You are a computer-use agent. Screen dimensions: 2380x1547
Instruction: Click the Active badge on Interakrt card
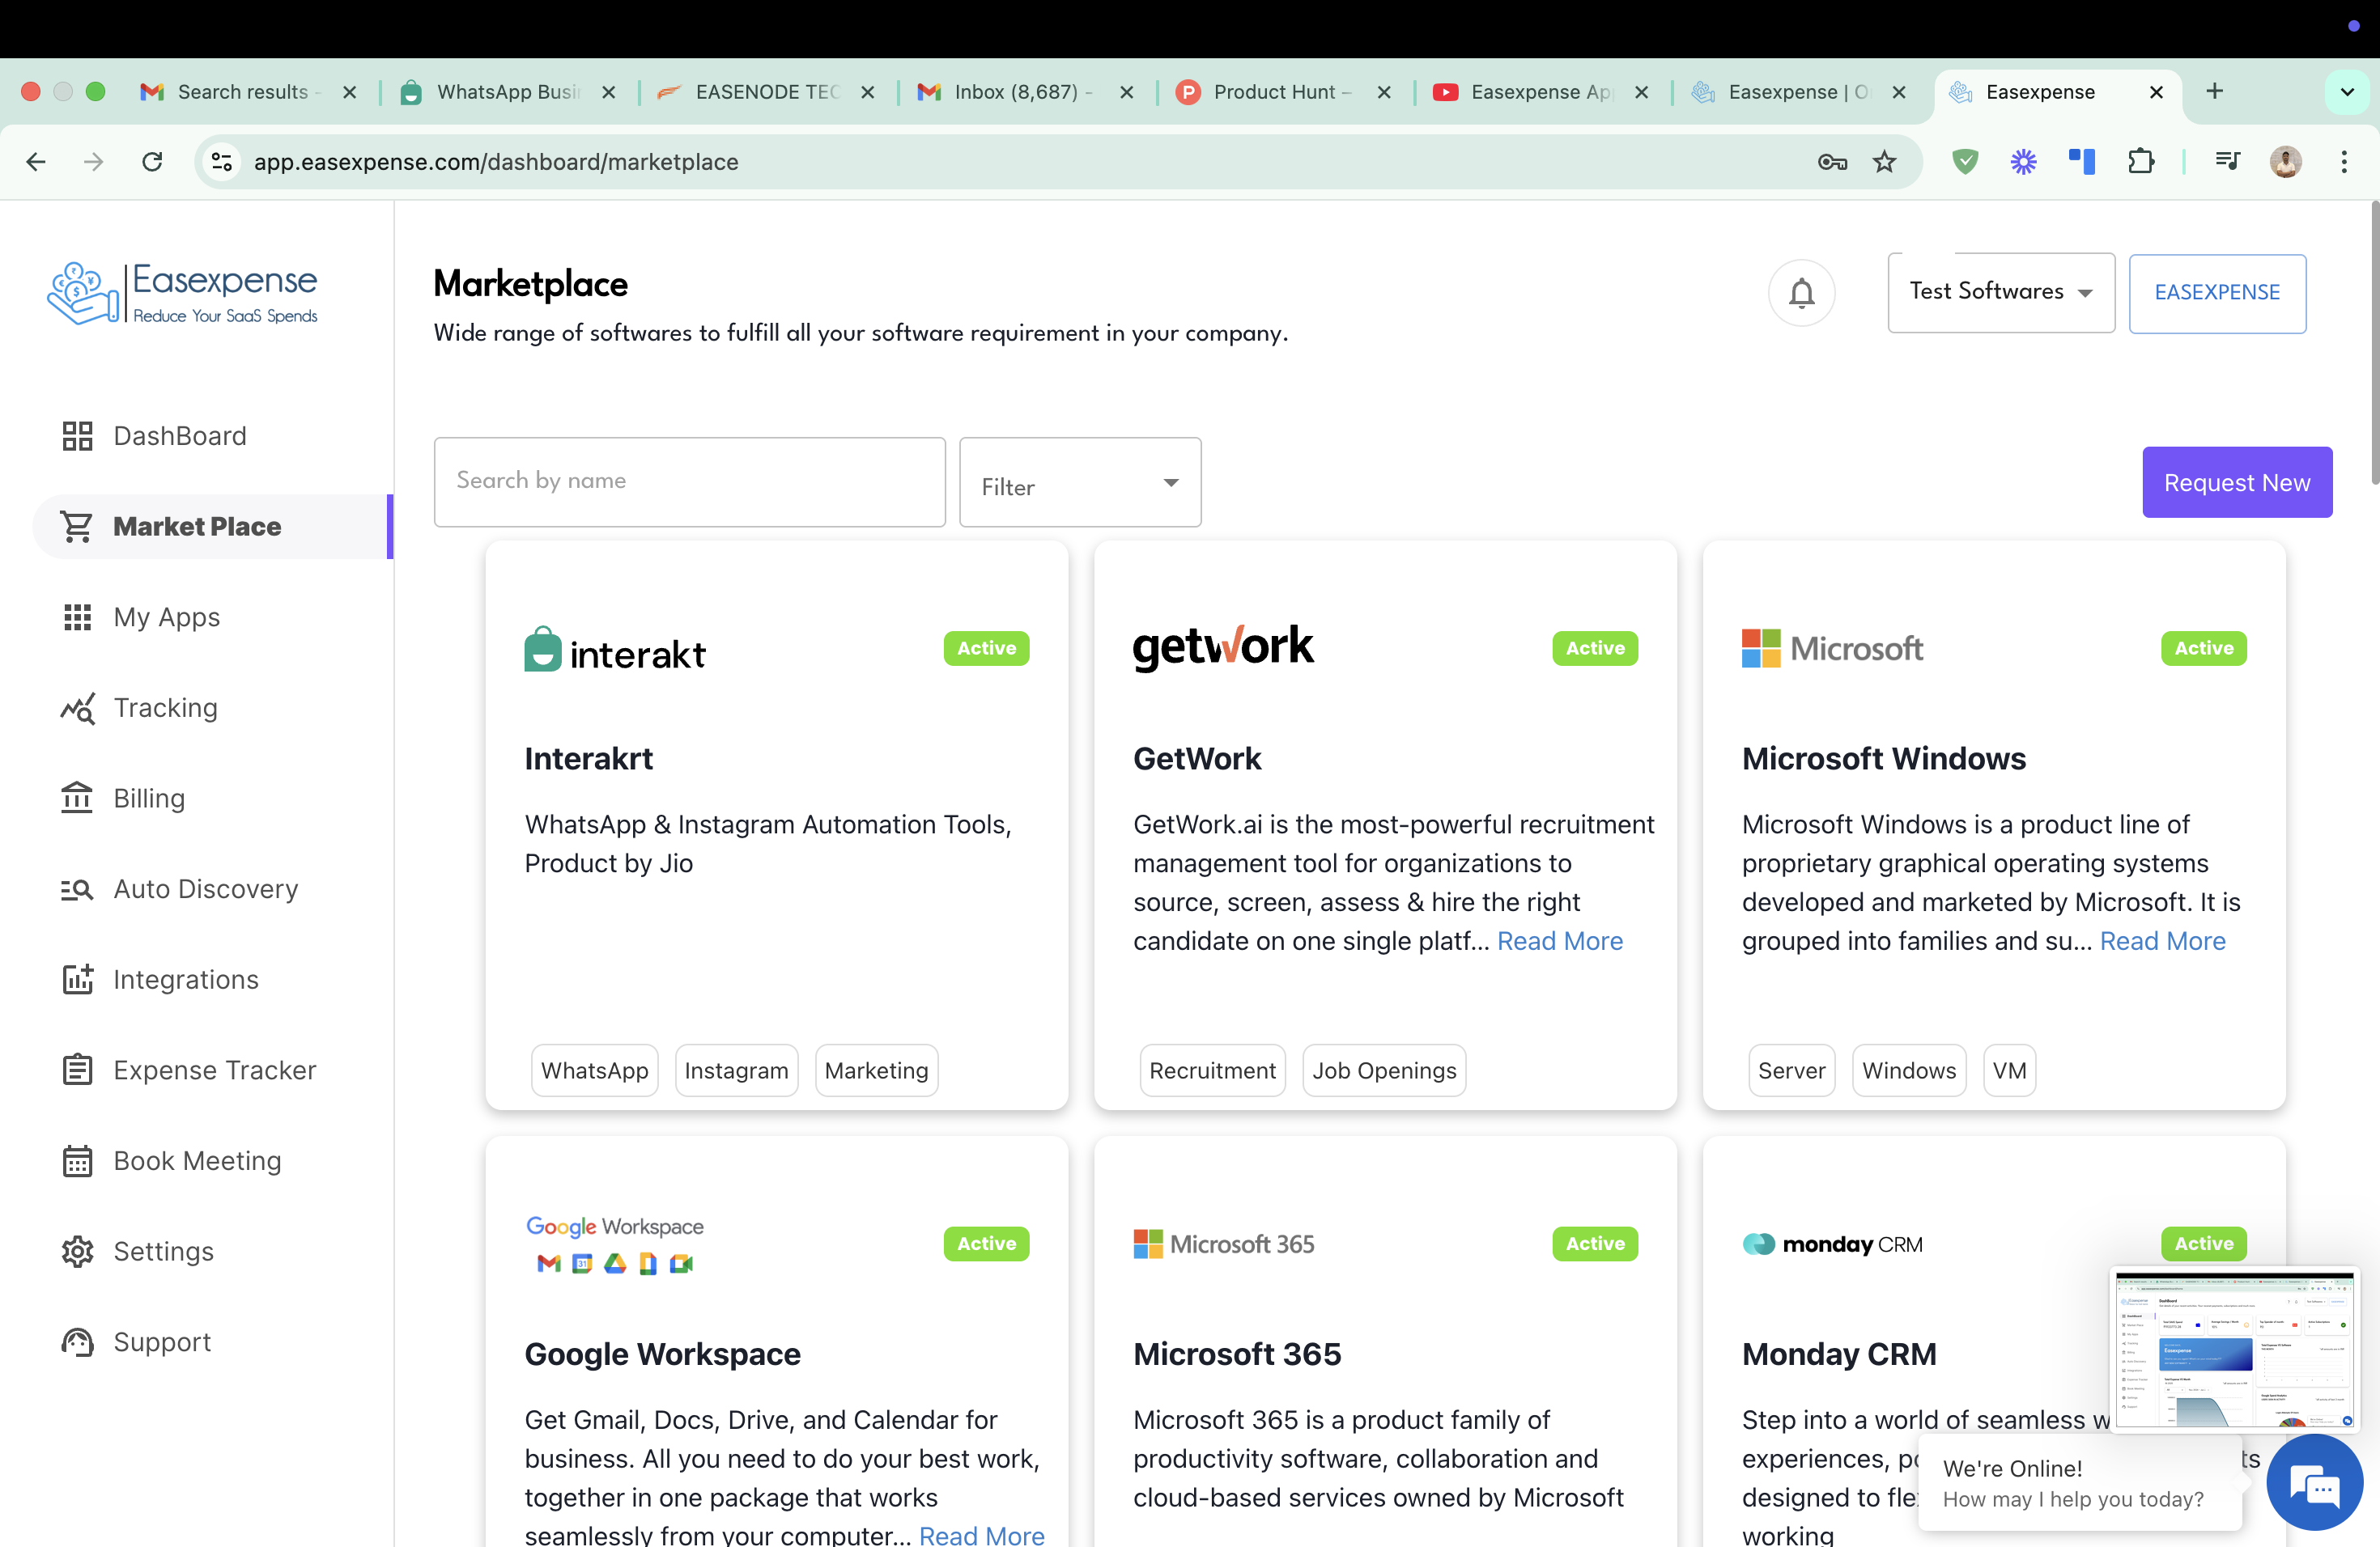click(x=986, y=647)
